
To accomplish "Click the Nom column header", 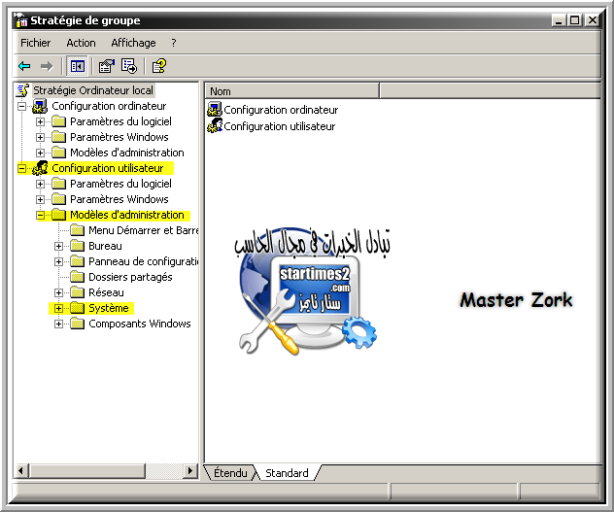I will (291, 91).
